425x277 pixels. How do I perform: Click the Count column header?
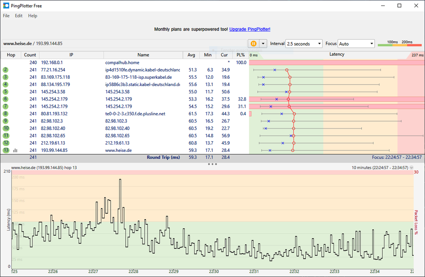coord(30,55)
